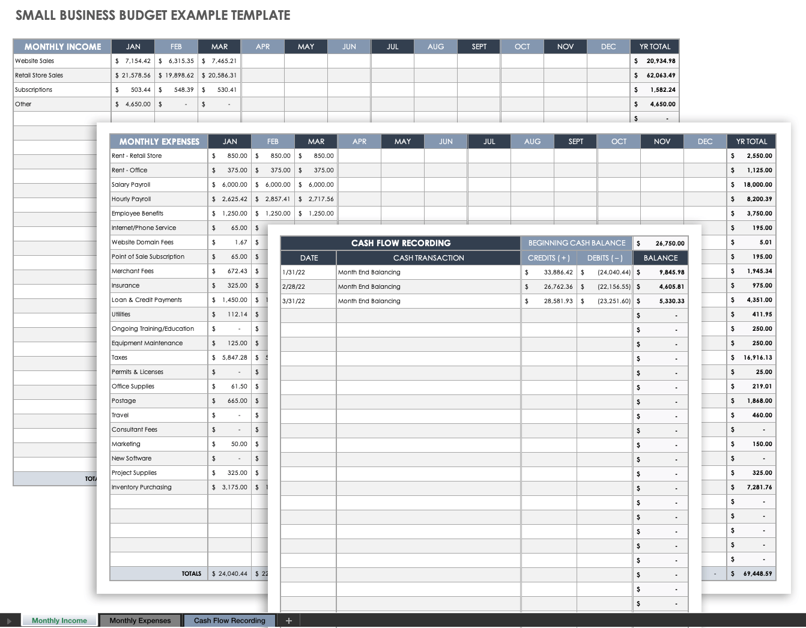The height and width of the screenshot is (628, 806).
Task: Select Merchant Fees JAN value 672.43
Action: click(230, 271)
